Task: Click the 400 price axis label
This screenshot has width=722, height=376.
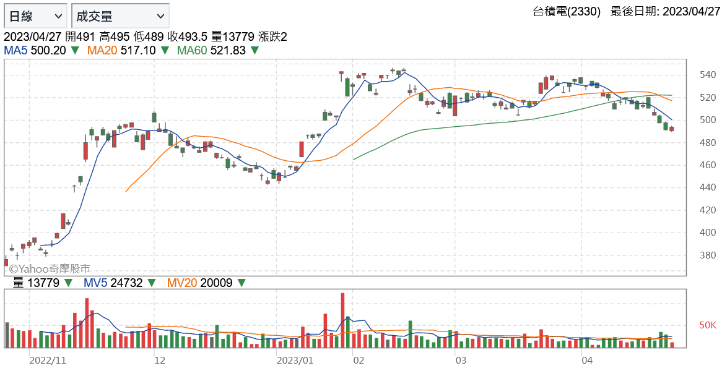Action: pos(707,232)
